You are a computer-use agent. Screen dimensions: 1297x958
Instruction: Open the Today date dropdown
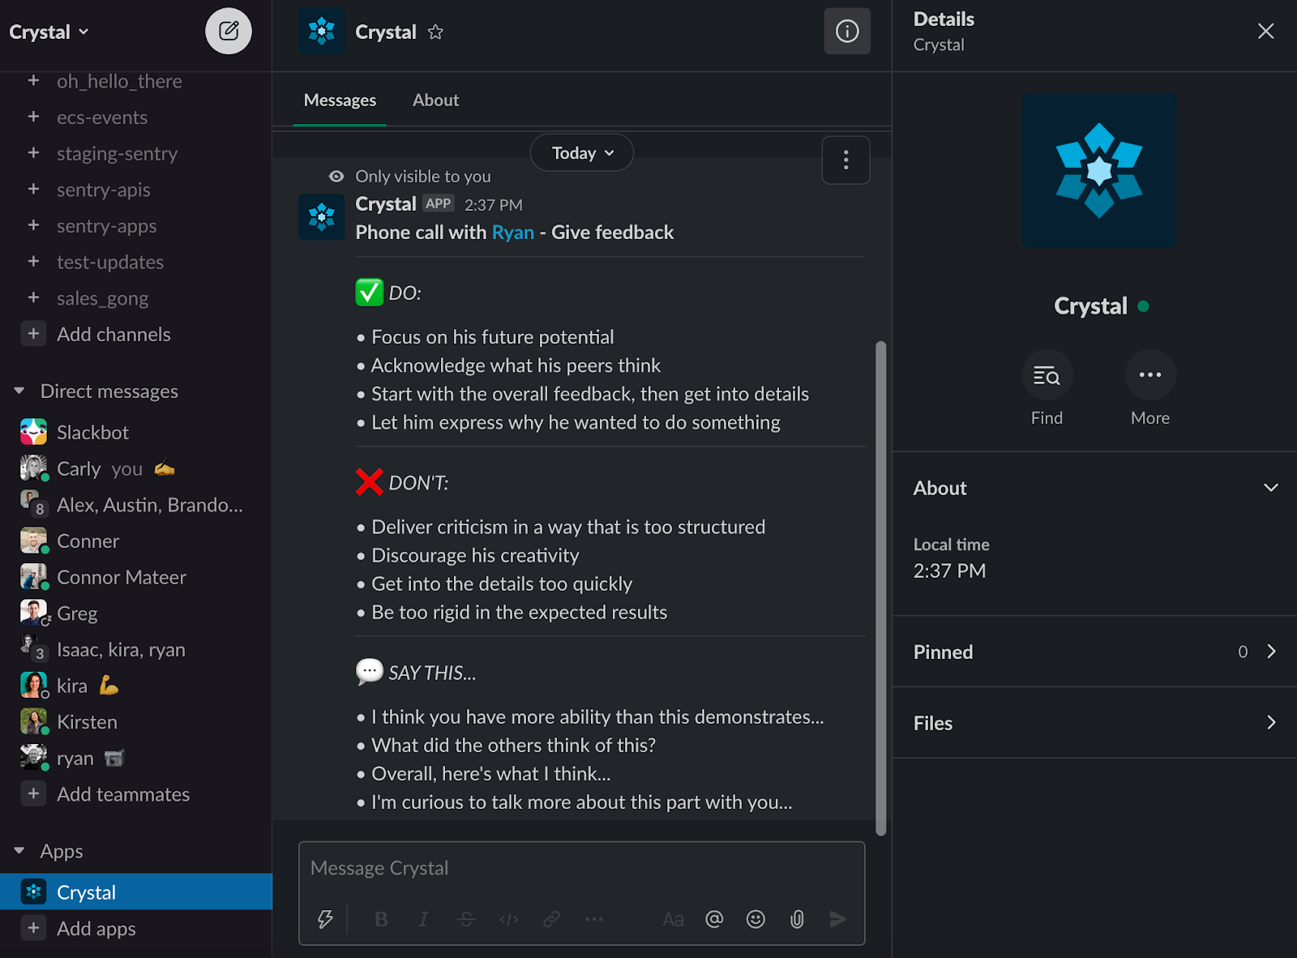pyautogui.click(x=582, y=153)
